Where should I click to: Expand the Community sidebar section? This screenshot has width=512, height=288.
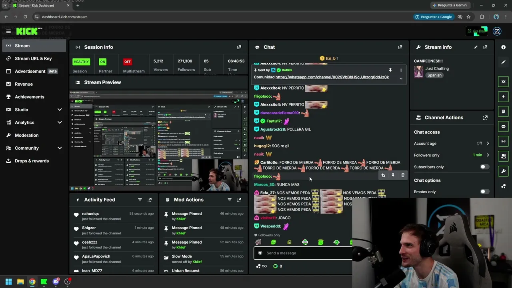click(x=60, y=148)
